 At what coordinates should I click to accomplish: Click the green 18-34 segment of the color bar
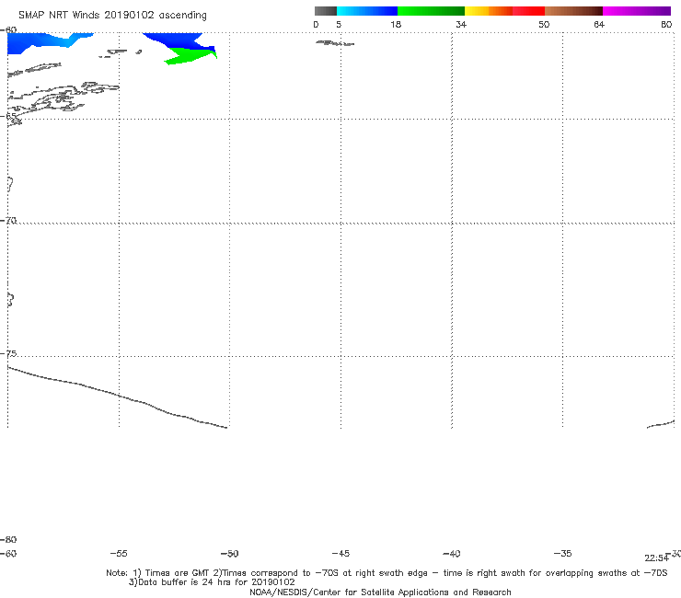click(431, 11)
